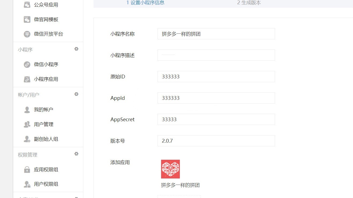
Task: Click the 添加应用 label
Action: point(120,162)
